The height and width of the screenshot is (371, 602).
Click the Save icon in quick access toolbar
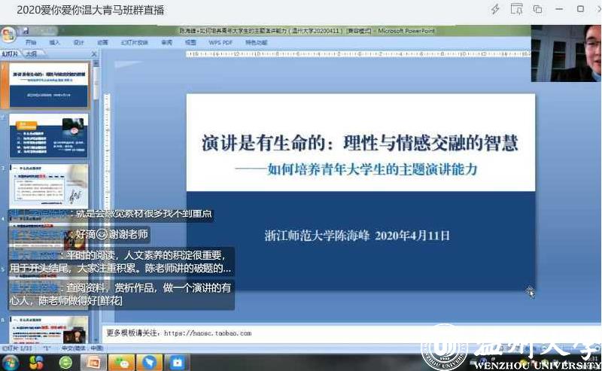tap(25, 32)
